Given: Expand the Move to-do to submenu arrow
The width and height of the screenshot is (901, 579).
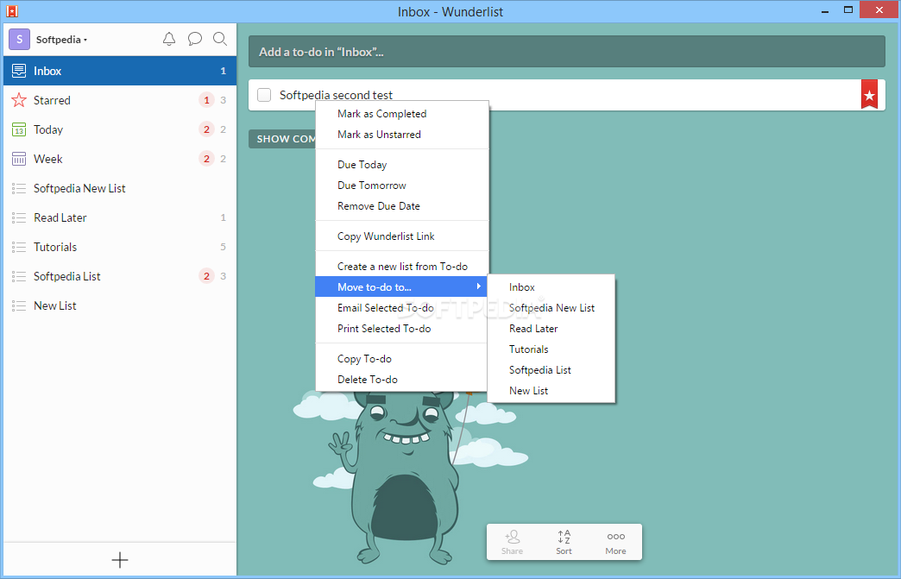Looking at the screenshot, I should [x=478, y=286].
